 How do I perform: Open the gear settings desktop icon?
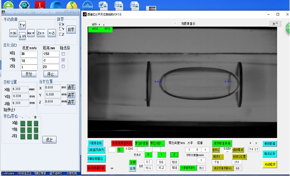tap(24, 5)
